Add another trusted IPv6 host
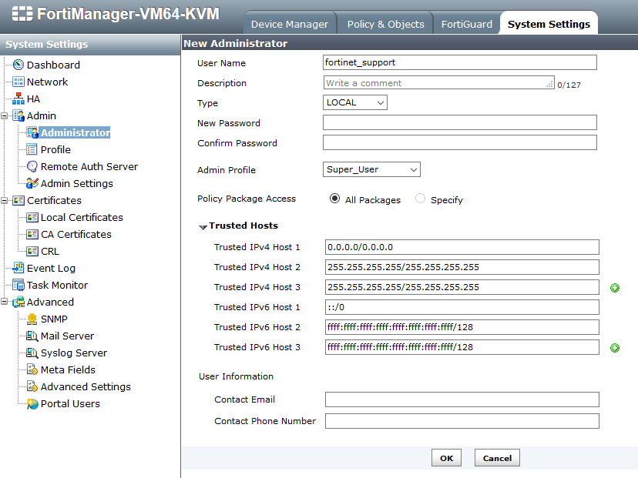638x478 pixels. [x=615, y=348]
